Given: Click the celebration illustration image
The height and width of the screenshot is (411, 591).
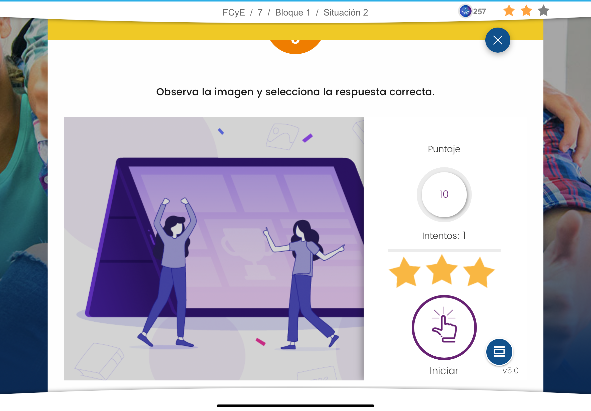Looking at the screenshot, I should click(214, 249).
